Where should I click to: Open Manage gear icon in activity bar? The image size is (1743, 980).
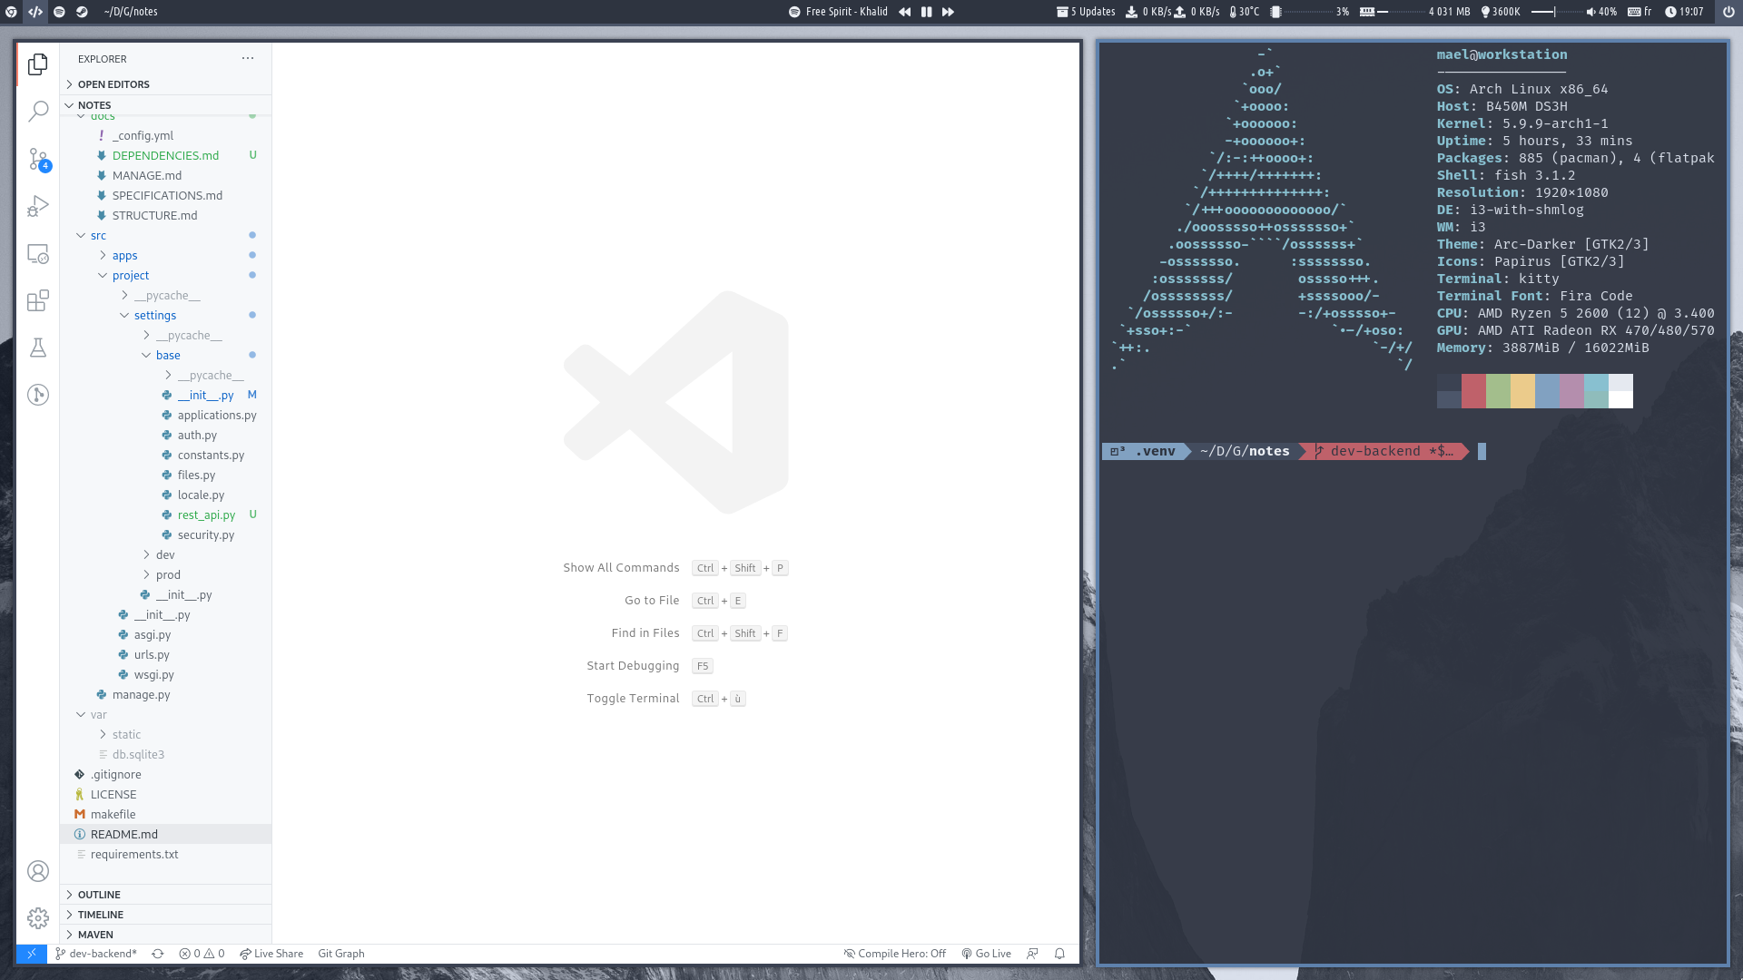click(38, 918)
